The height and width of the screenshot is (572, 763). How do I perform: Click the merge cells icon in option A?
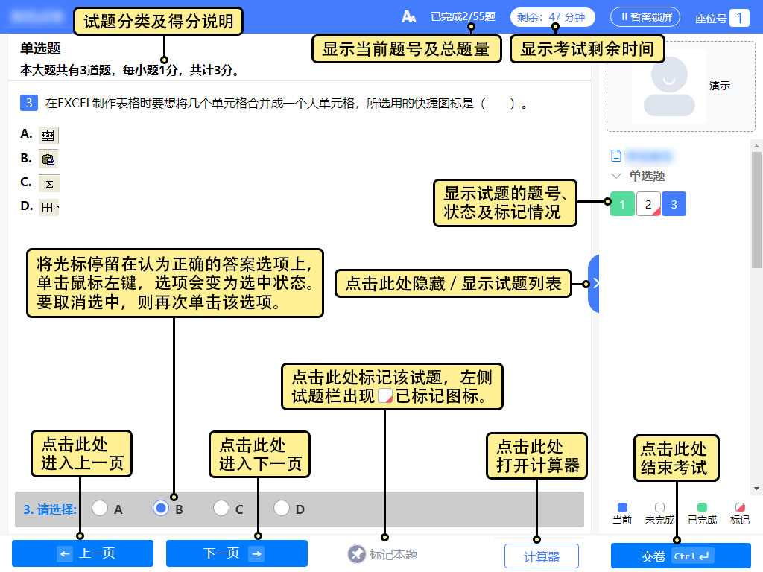(48, 135)
